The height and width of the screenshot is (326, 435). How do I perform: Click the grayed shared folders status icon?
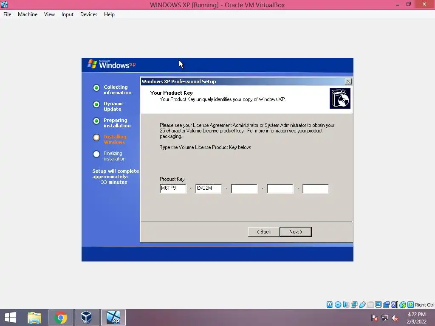[x=370, y=305]
